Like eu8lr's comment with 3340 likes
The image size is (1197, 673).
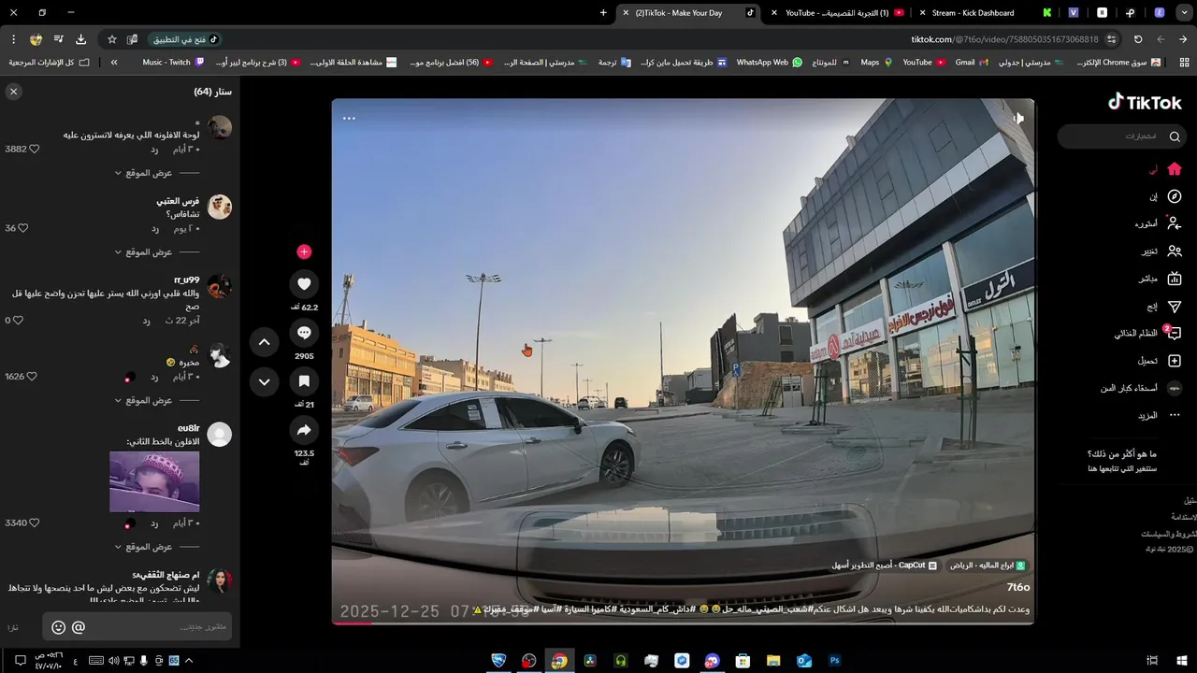35,523
